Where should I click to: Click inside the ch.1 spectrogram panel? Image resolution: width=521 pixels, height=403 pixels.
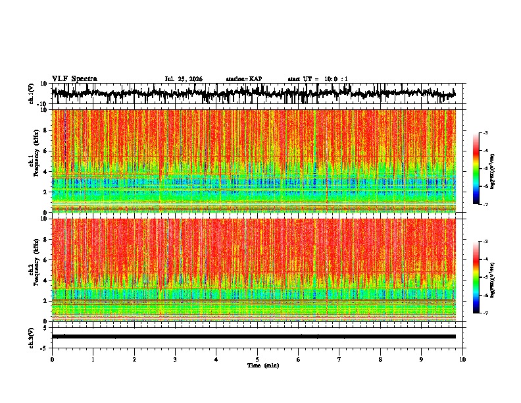[x=254, y=161]
